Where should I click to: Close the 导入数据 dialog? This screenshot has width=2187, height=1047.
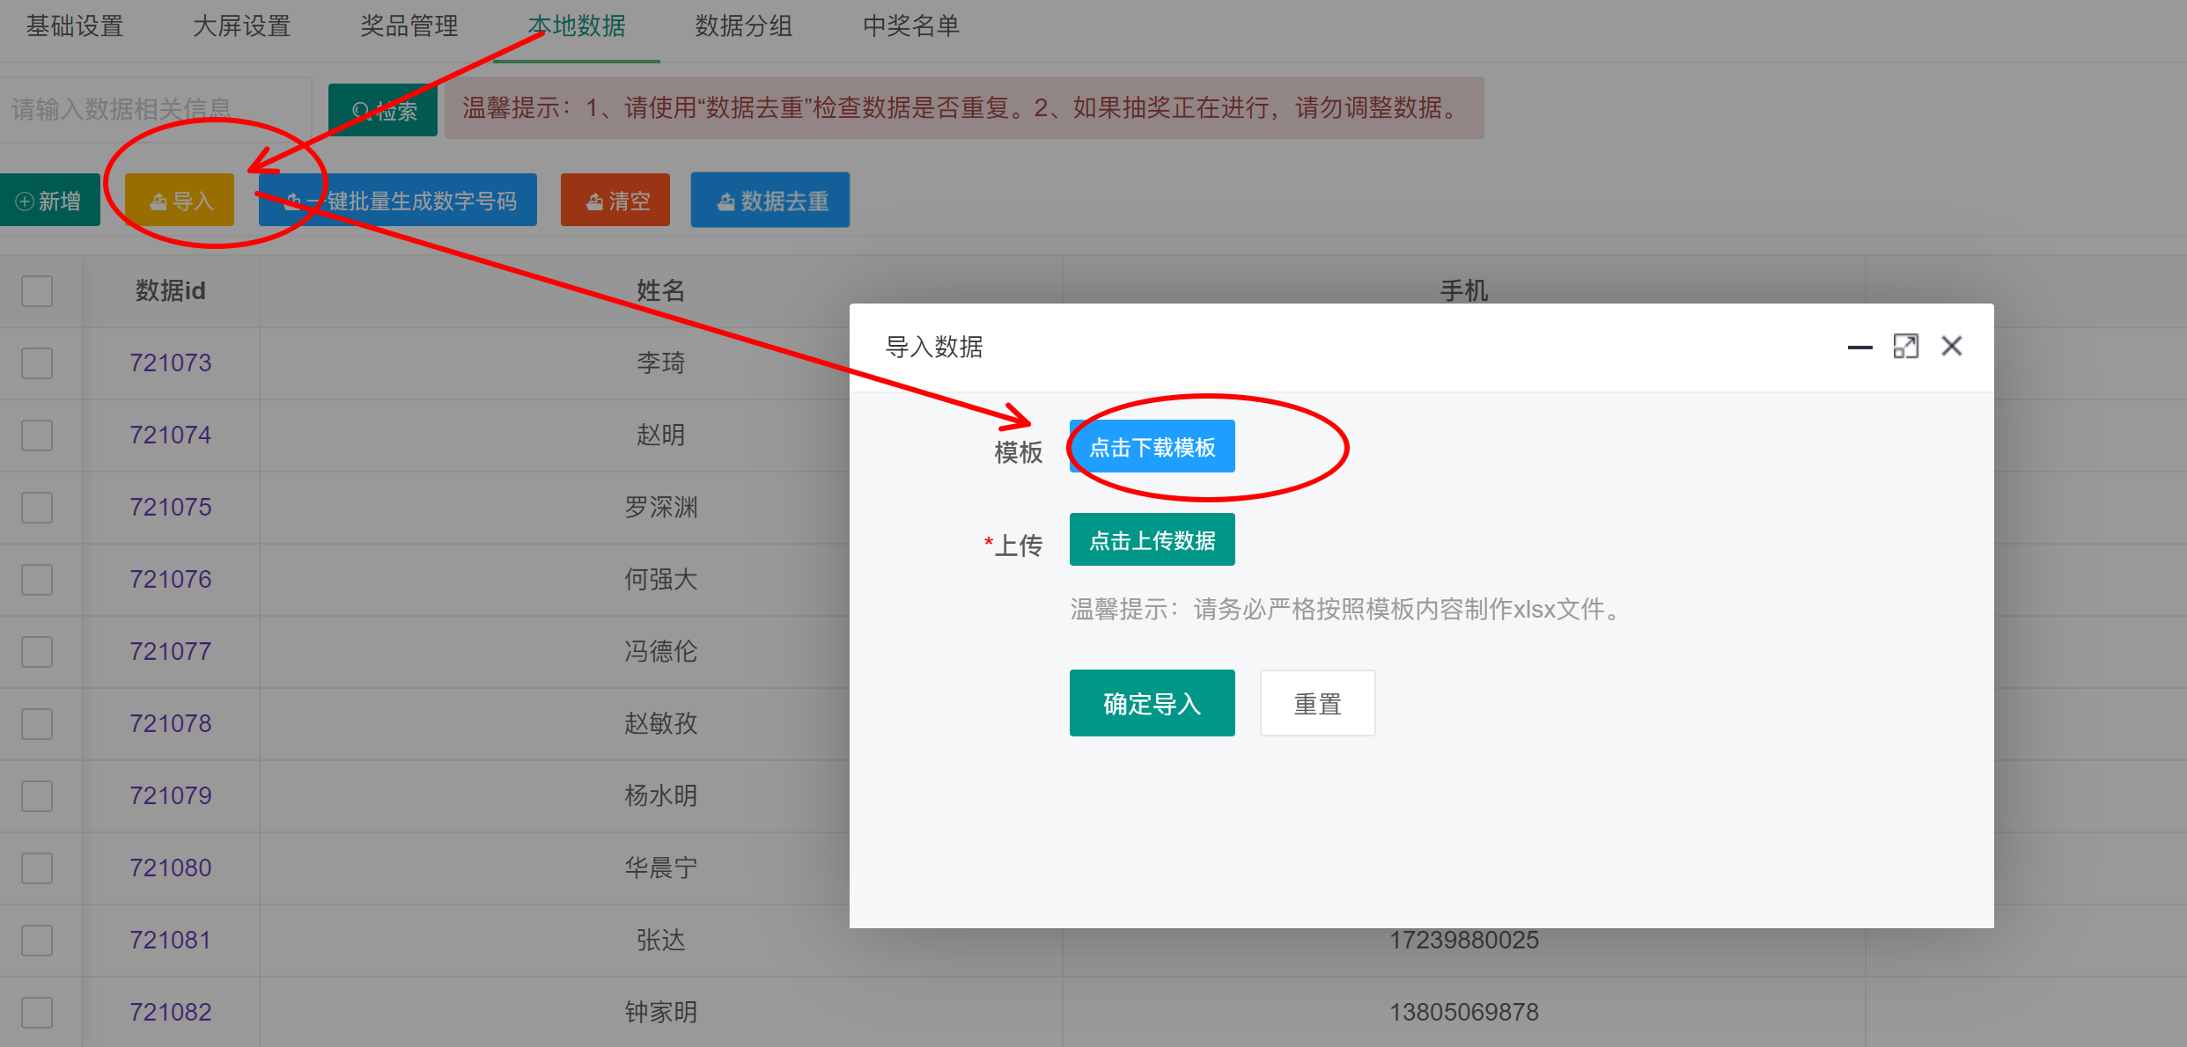1952,347
